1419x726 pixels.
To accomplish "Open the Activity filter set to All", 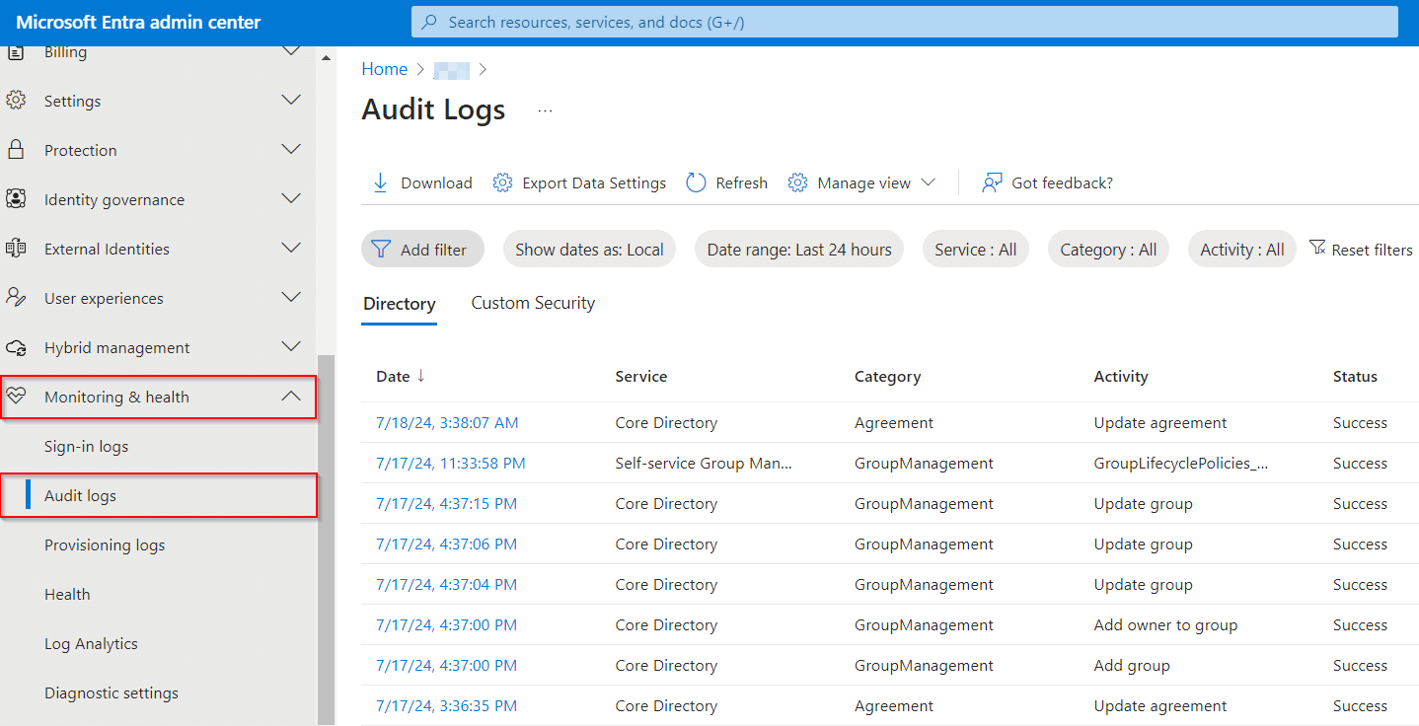I will [x=1241, y=249].
